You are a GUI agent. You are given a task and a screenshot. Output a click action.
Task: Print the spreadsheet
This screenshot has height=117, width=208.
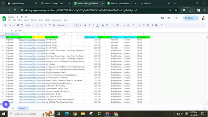point(18,25)
